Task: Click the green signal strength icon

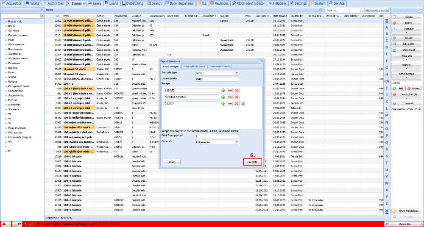Action: point(31,224)
